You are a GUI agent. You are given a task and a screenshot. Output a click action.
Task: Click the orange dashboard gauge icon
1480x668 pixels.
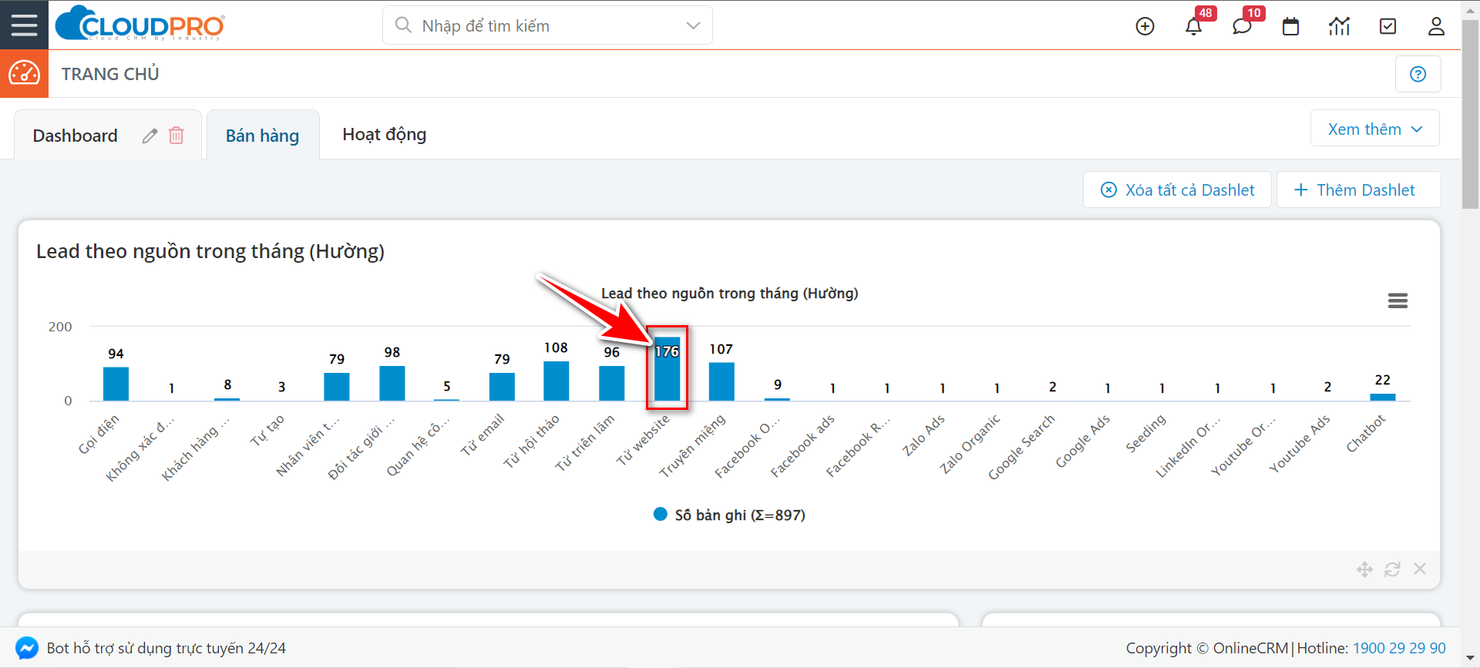[24, 73]
